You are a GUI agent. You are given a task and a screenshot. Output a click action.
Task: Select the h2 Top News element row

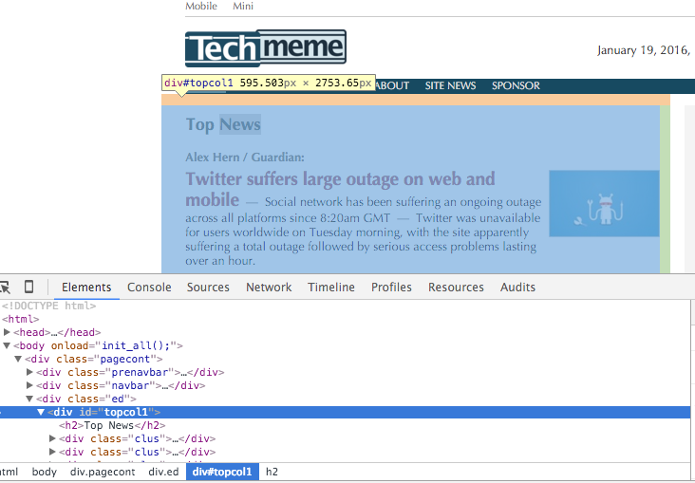point(112,425)
